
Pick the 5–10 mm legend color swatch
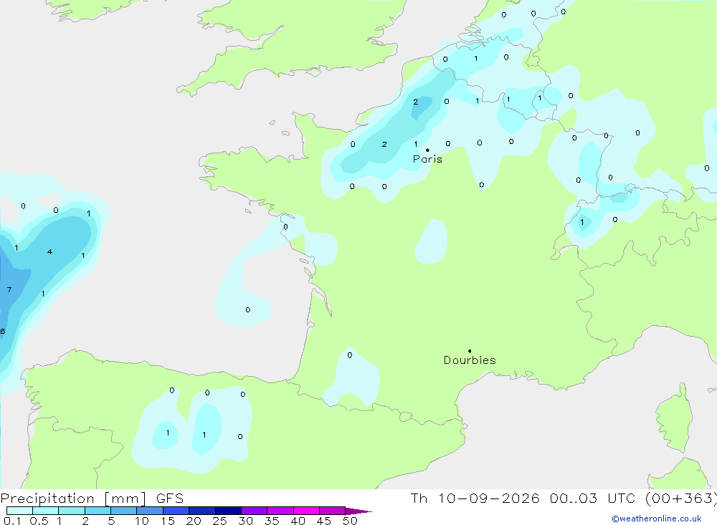pos(123,511)
